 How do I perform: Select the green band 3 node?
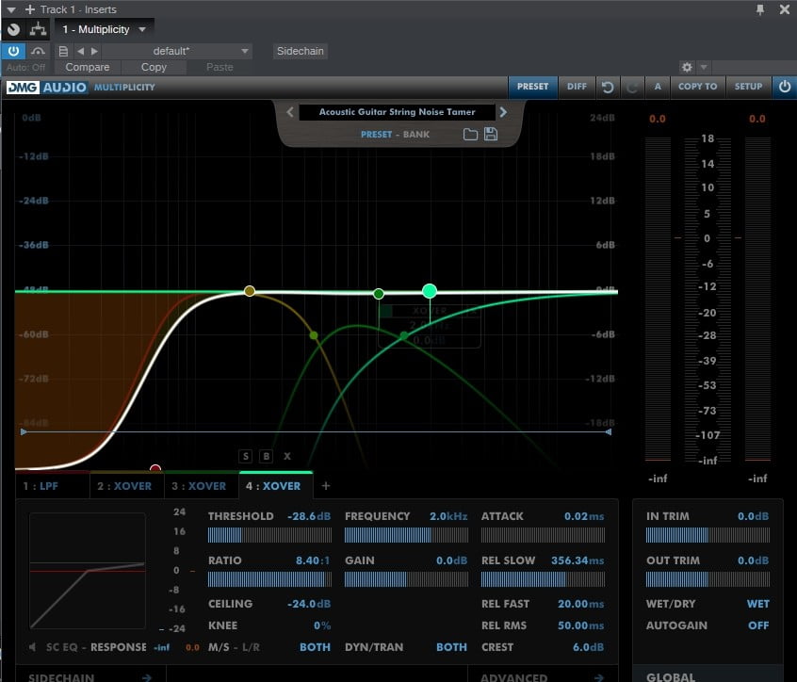click(x=378, y=294)
